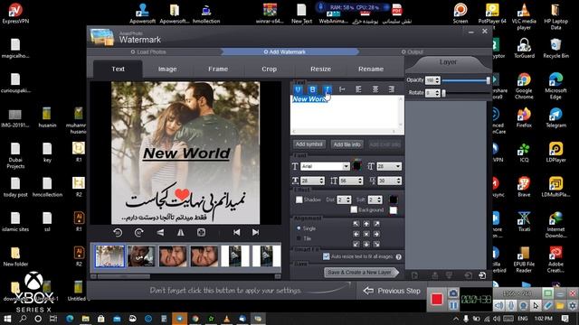Select second photo thumbnail in filmstrip
579x325 pixels.
[141, 255]
